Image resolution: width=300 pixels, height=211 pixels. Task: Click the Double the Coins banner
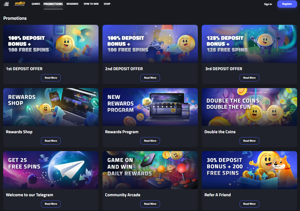click(x=249, y=107)
